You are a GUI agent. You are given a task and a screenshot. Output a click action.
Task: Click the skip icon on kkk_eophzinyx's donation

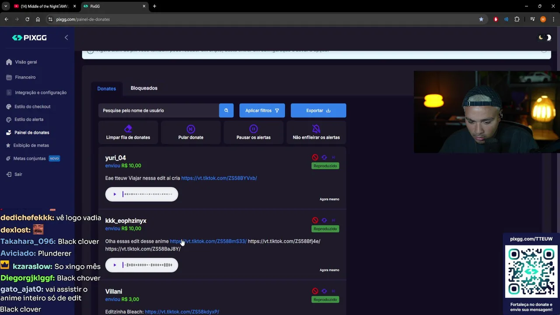333,220
